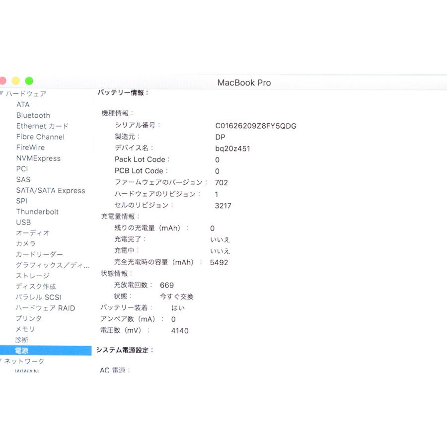Select USB in the hardware list
The height and width of the screenshot is (447, 447).
pos(23,223)
